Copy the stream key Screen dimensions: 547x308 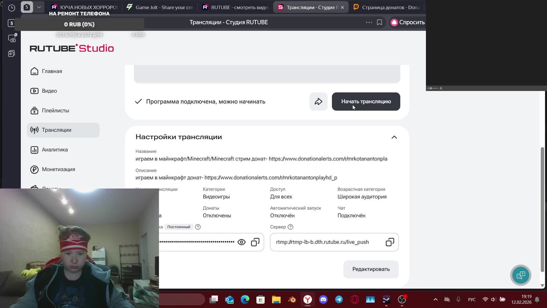(x=255, y=242)
